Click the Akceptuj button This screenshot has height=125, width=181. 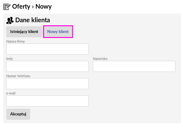point(18,114)
